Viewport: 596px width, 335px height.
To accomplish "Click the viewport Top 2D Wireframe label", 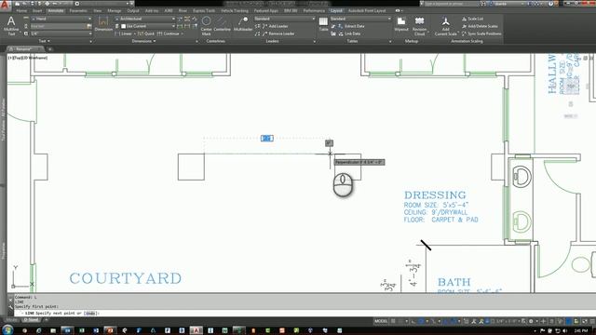I will tap(28, 58).
